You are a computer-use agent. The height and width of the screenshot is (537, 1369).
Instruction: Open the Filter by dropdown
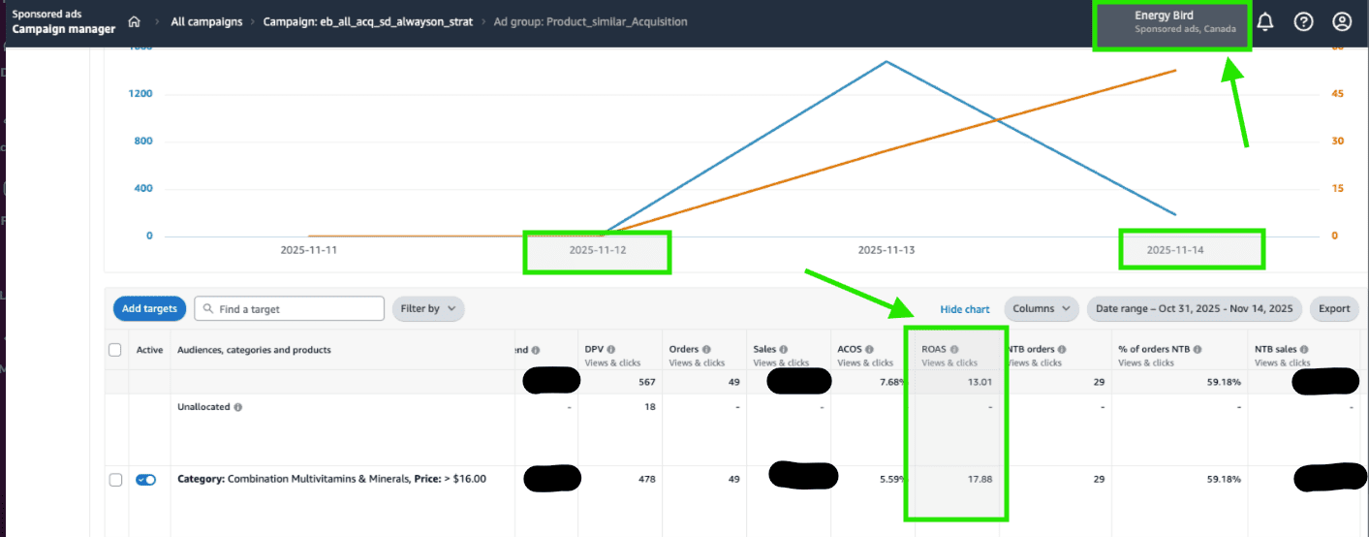[428, 309]
